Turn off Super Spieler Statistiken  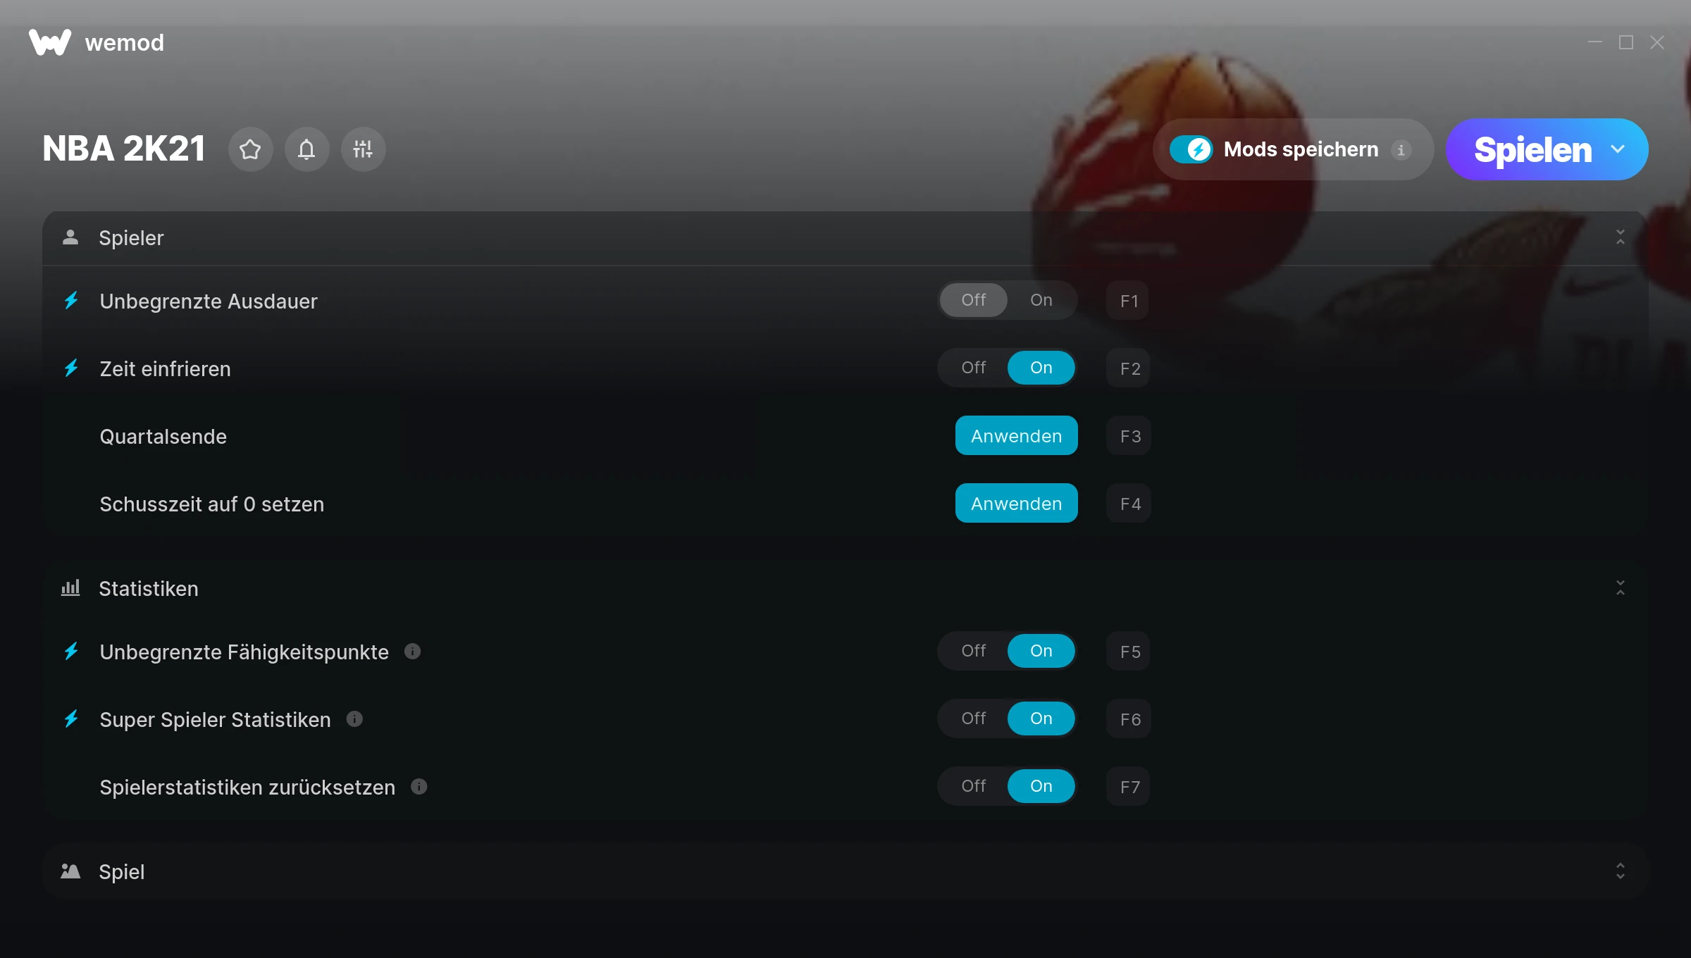(974, 718)
